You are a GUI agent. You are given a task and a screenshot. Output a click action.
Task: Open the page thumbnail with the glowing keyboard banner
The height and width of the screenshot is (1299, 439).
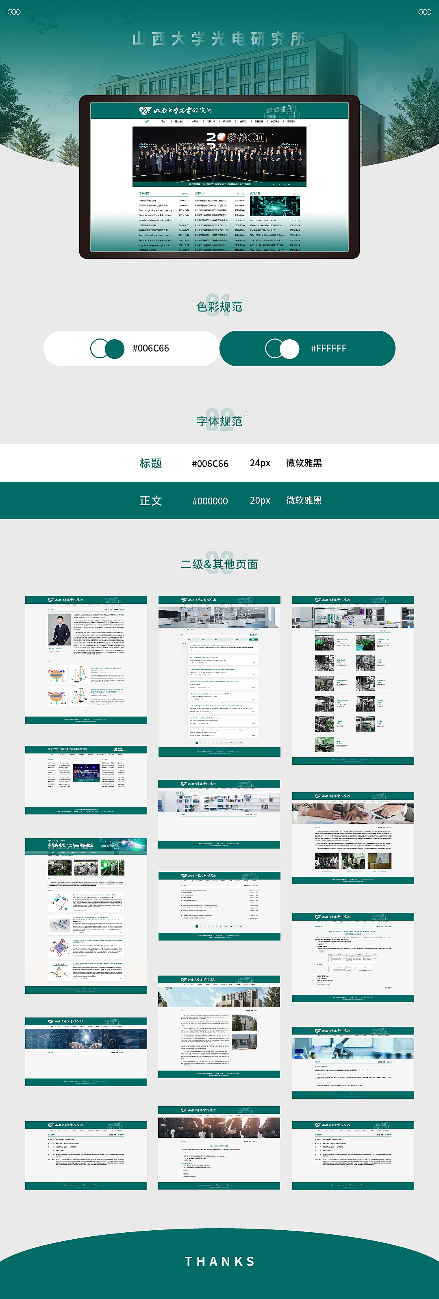pyautogui.click(x=86, y=1051)
